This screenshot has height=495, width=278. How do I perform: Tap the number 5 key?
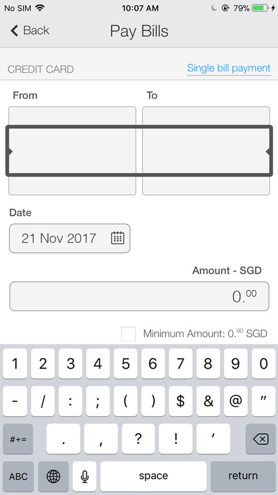pos(126,364)
